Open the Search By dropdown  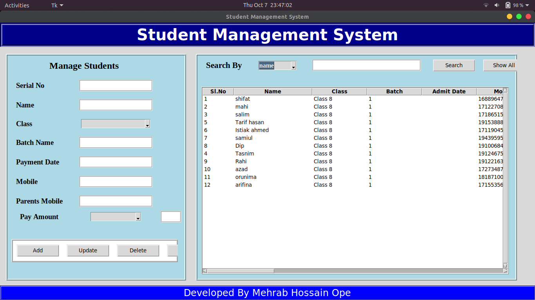tap(293, 65)
